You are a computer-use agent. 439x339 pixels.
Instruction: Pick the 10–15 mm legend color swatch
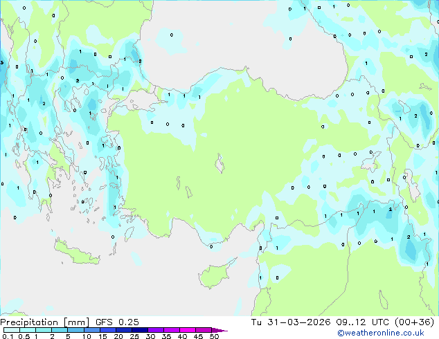click(x=92, y=330)
